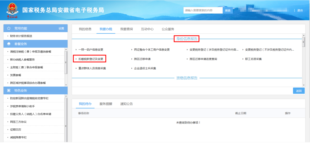This screenshot has height=143, width=310.
Task: Open 主附税（费）联合申报套餐
Action: [26, 67]
